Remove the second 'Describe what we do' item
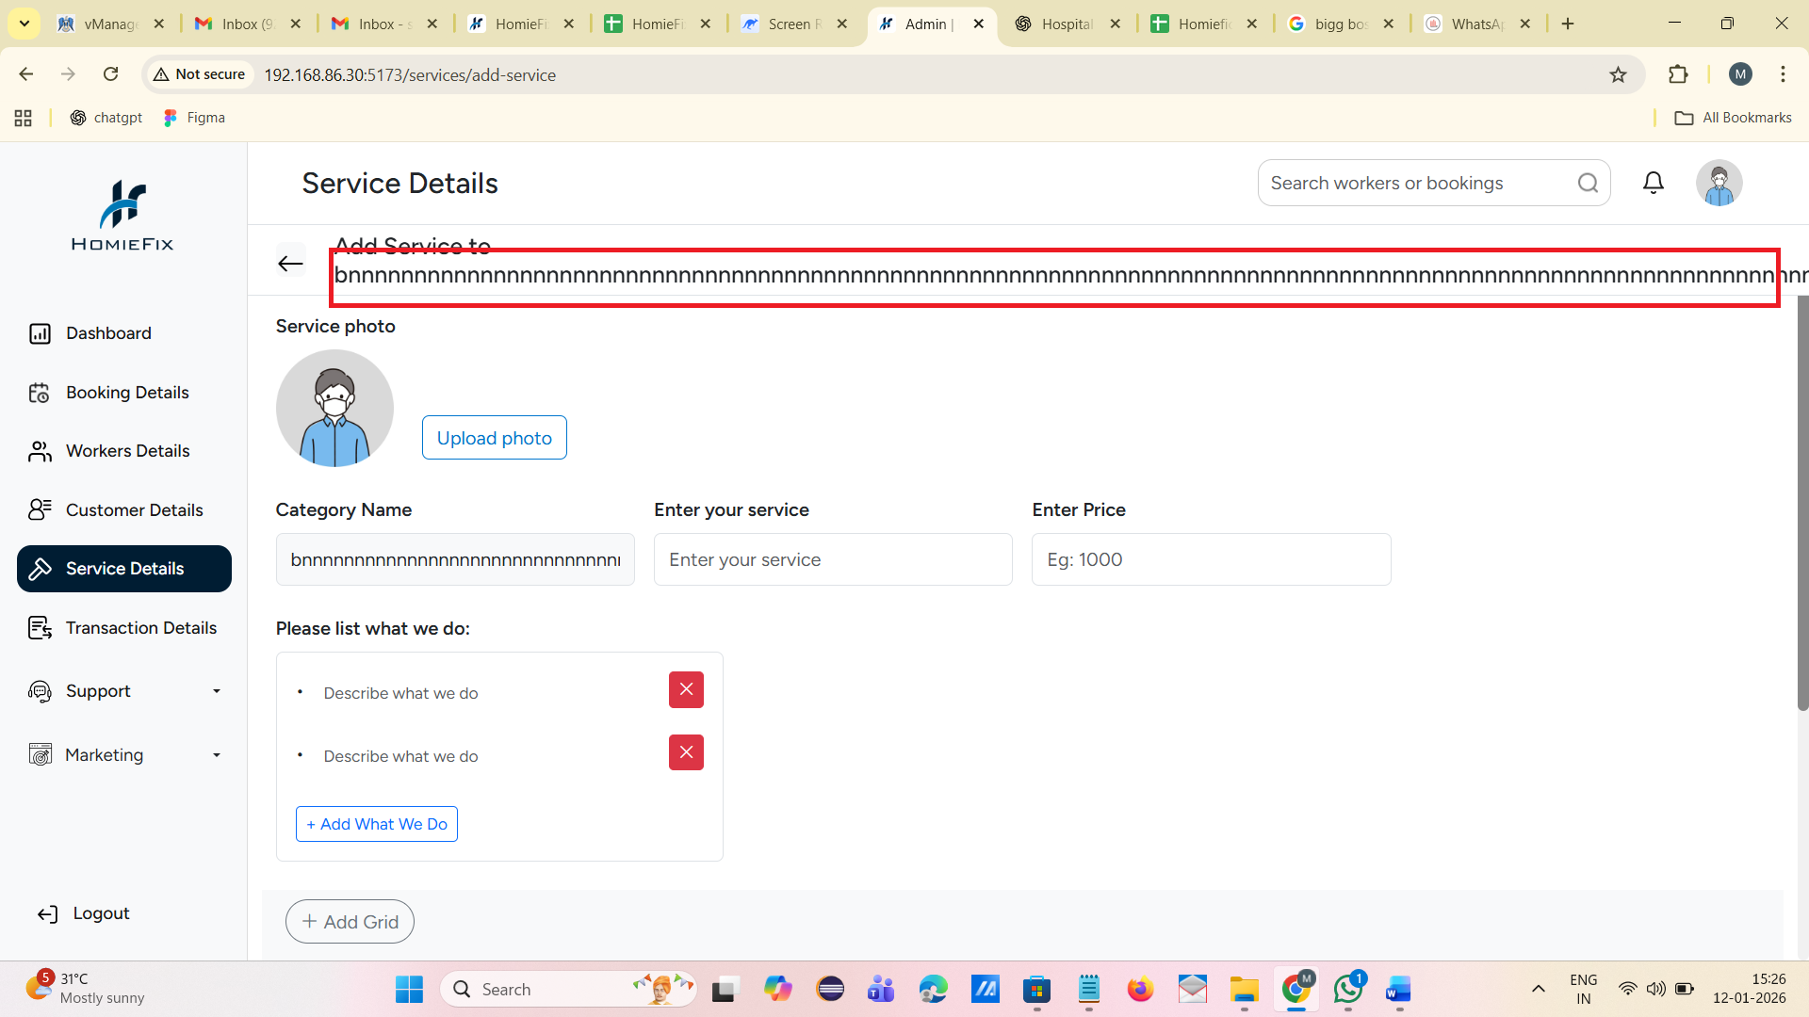Image resolution: width=1809 pixels, height=1017 pixels. pyautogui.click(x=686, y=752)
